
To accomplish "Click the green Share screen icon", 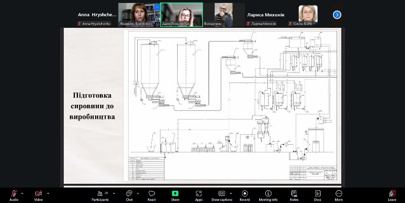I will coord(175,193).
